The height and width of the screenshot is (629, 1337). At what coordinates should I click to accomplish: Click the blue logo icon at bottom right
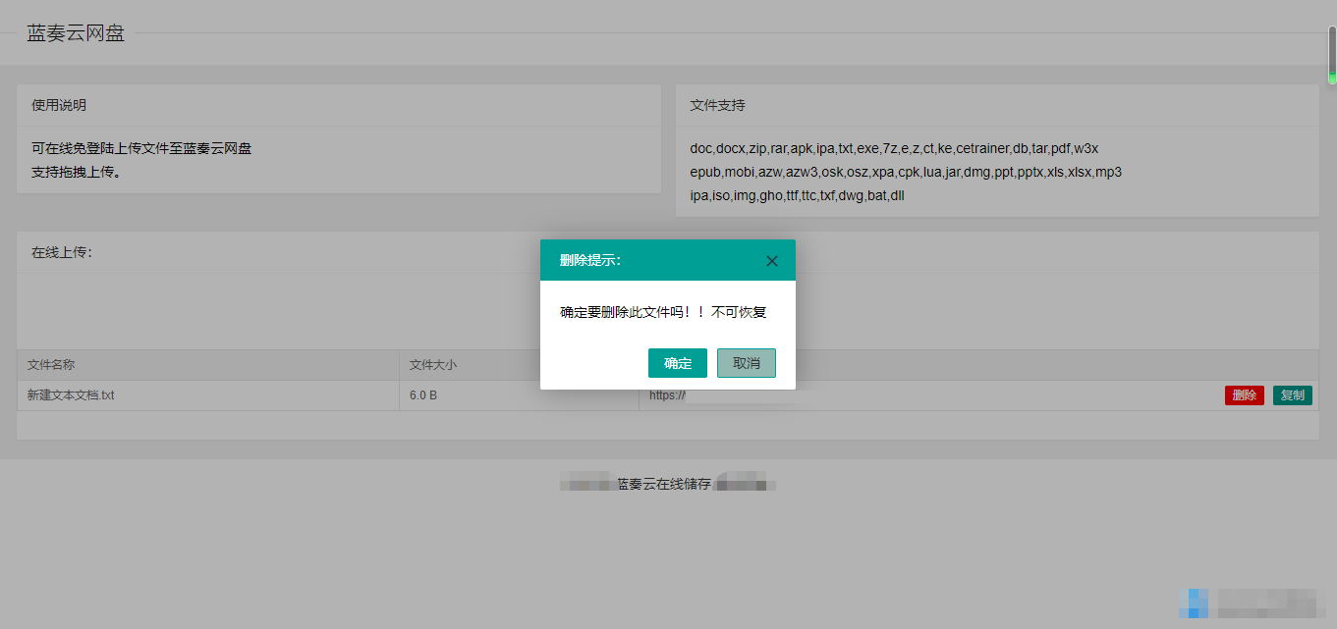1196,604
